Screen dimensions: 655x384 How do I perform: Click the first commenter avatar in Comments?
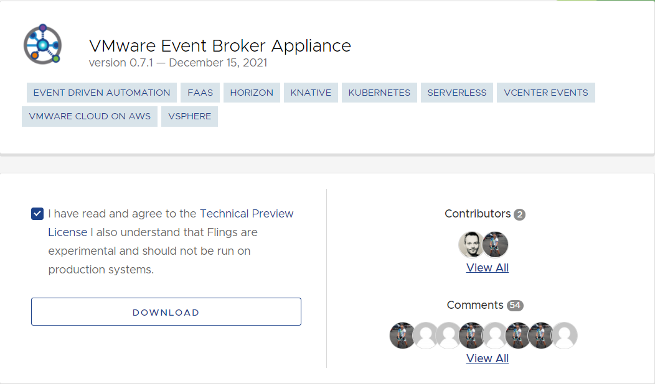tap(402, 335)
